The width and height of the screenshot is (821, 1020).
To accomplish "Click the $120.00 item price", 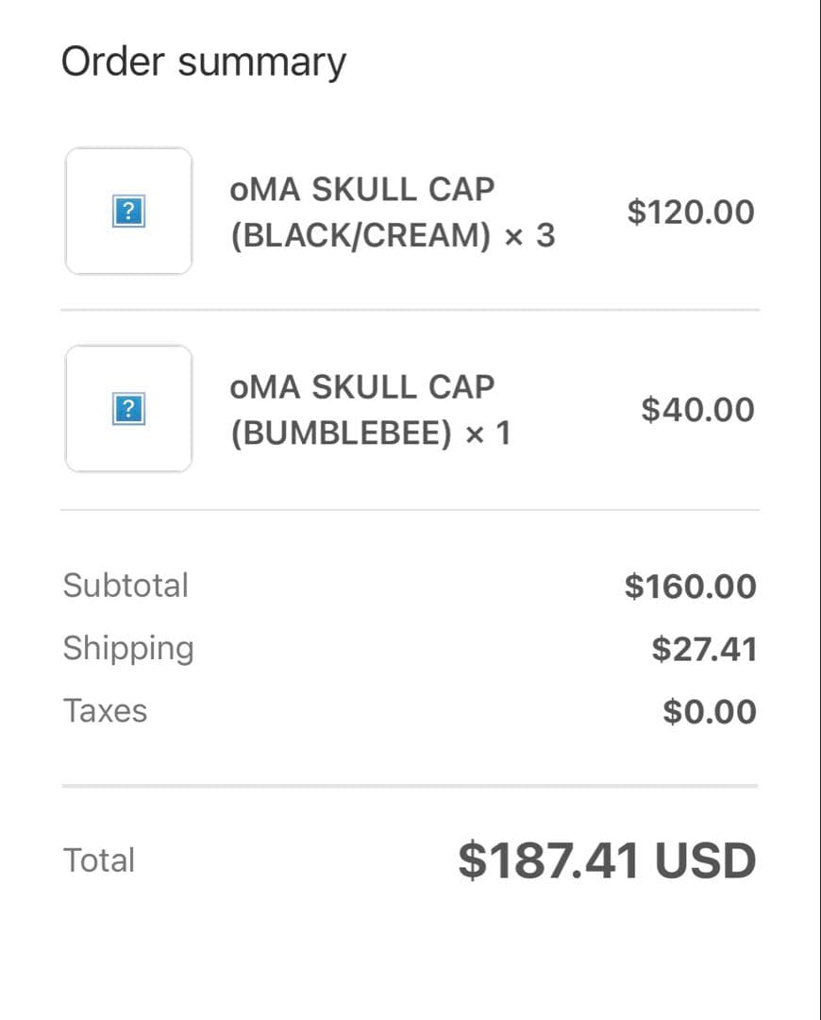I will tap(691, 212).
